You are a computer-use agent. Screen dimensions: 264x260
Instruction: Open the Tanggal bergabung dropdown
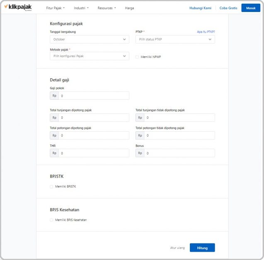pyautogui.click(x=89, y=39)
